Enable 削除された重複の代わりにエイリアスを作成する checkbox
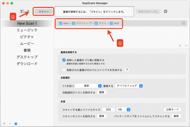 click(64, 70)
